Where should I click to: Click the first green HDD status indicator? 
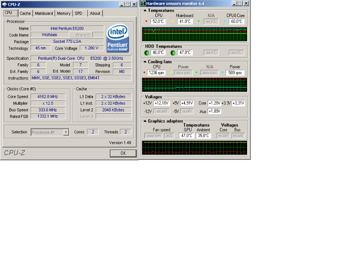pos(147,53)
